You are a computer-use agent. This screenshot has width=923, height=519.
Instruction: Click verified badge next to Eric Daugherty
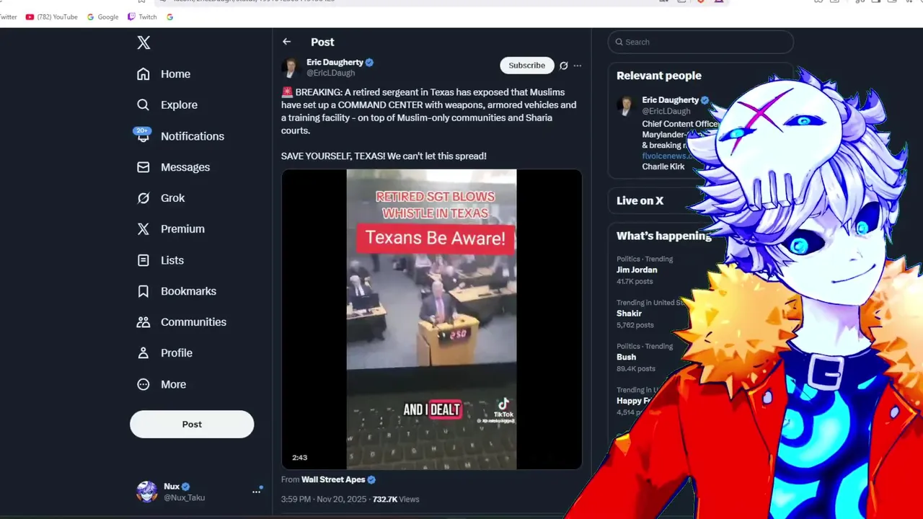pos(369,63)
